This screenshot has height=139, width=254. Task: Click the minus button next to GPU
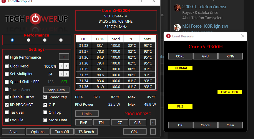pos(153,132)
